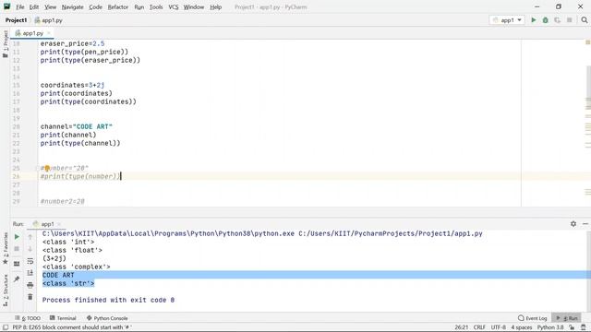Open the Run menu
The width and height of the screenshot is (591, 332).
tap(139, 6)
